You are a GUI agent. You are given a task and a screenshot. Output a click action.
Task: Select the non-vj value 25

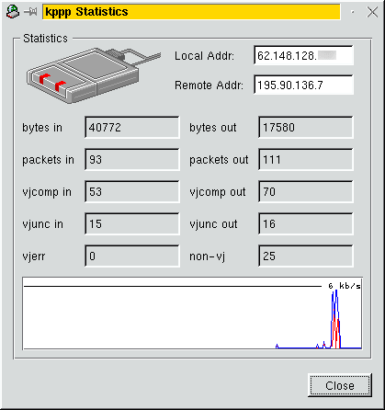[306, 256]
